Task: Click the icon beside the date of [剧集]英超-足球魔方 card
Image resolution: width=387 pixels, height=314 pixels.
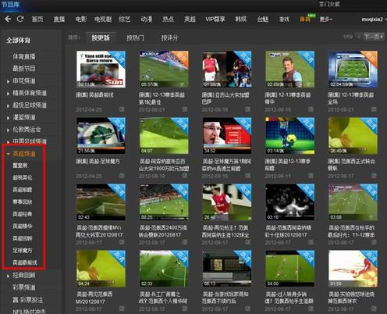Action: tap(122, 176)
